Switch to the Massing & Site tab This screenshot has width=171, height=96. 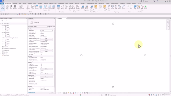click(x=53, y=3)
